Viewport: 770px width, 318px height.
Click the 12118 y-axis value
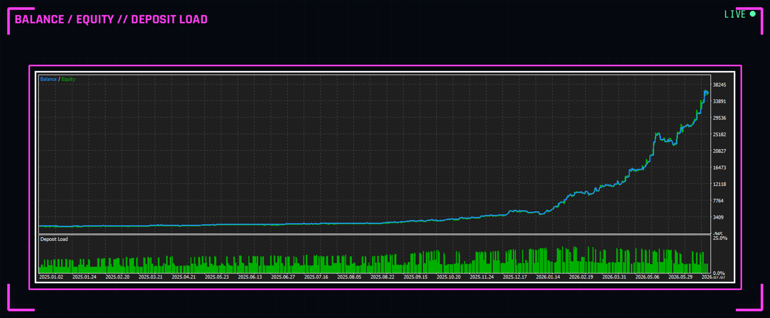pyautogui.click(x=719, y=184)
